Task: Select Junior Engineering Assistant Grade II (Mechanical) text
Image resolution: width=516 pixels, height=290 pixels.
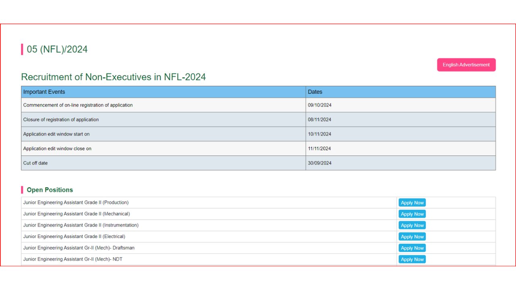Action: tap(77, 214)
